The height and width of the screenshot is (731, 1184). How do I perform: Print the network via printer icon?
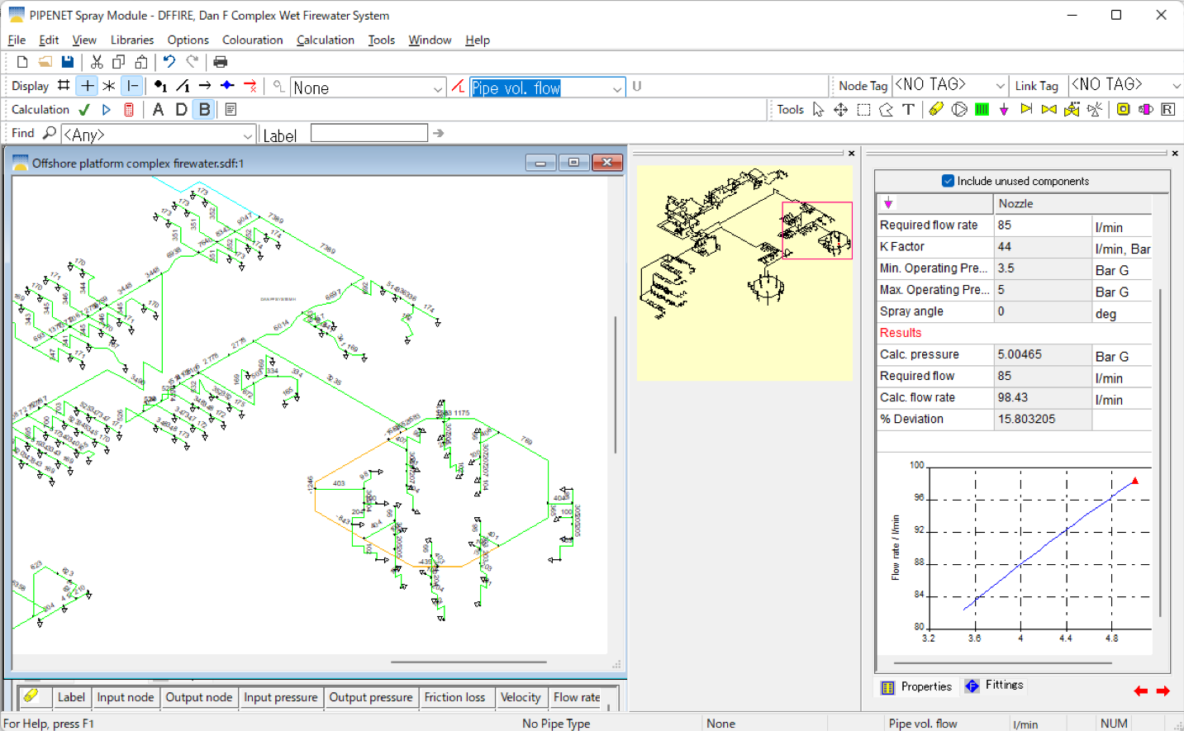(221, 62)
